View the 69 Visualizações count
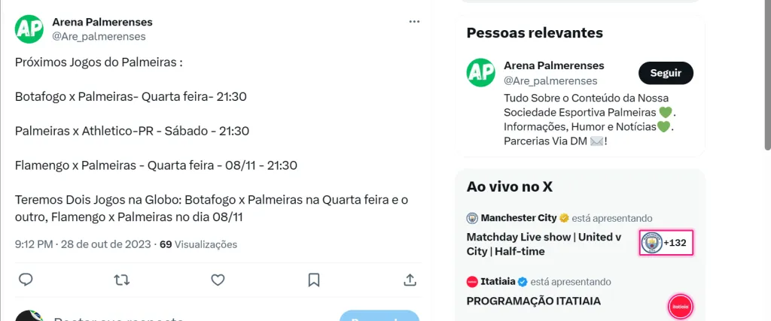The height and width of the screenshot is (321, 771). [198, 244]
